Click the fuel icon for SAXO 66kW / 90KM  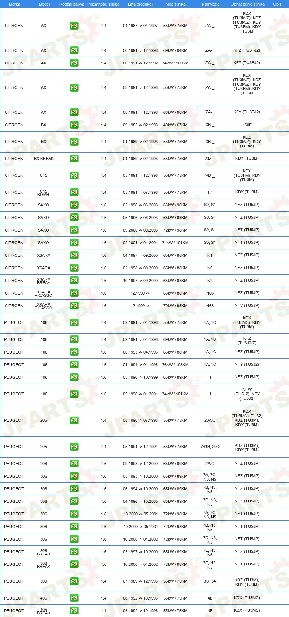74,205
